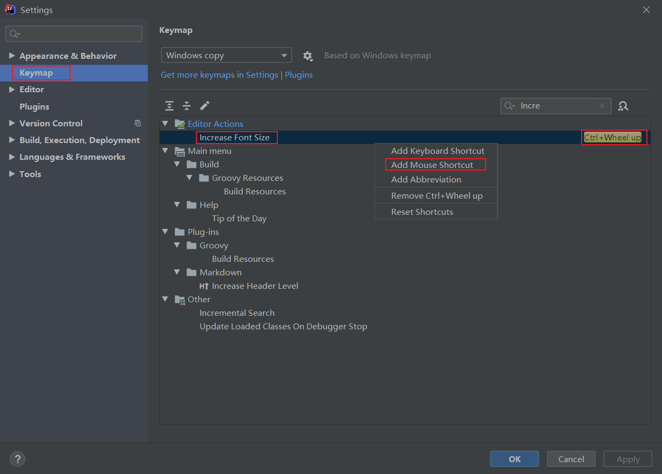This screenshot has height=474, width=662.
Task: Open the 'Get more keymaps in Settings' link
Action: pyautogui.click(x=220, y=75)
